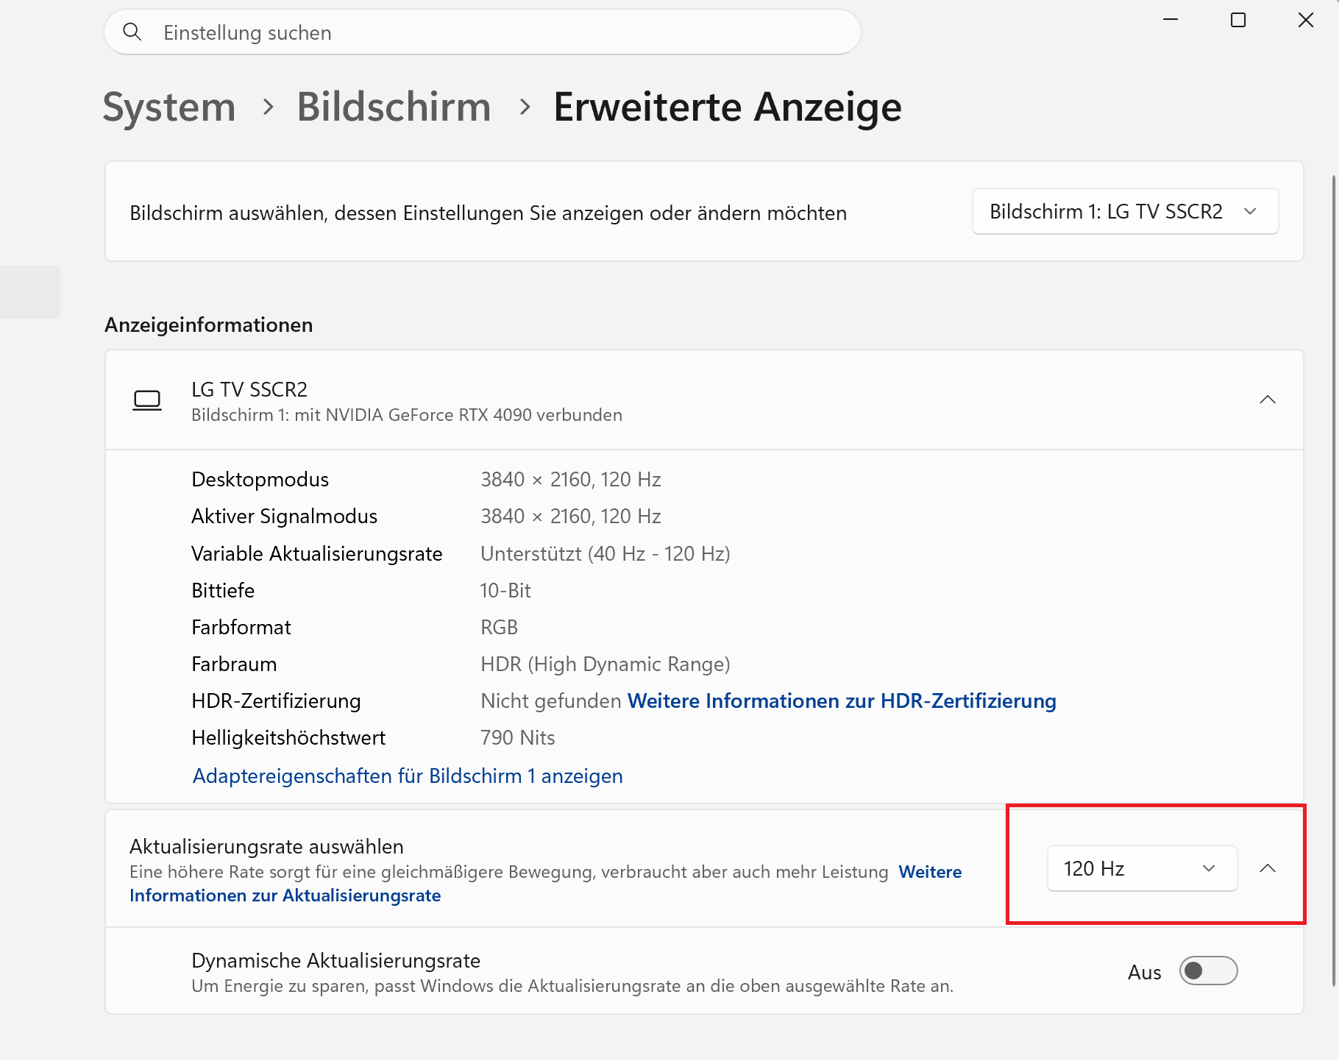Screen dimensions: 1339x1064
Task: Maximize the settings window
Action: (x=1238, y=20)
